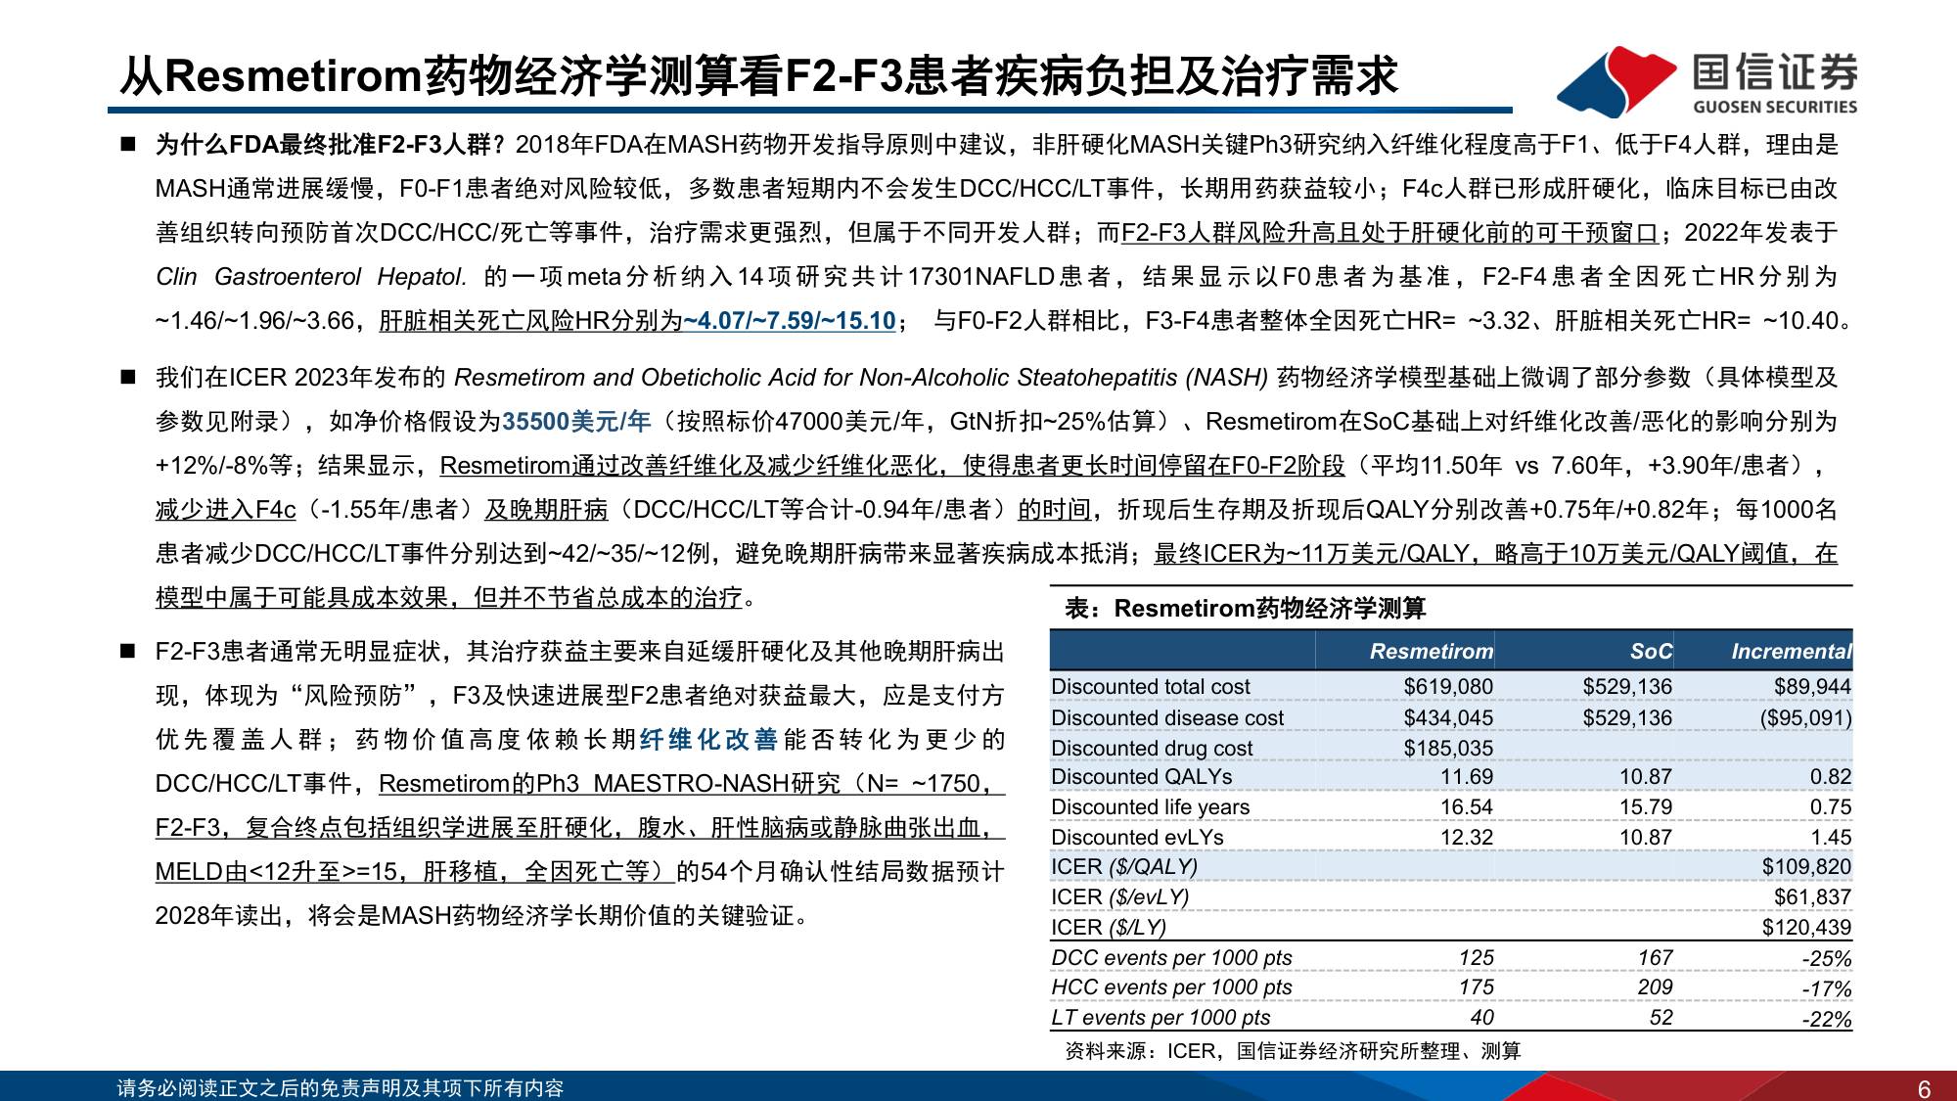Click the highlighted HR values '~4.07/~7.59/~15.10'
Screen dimensions: 1957x1101
click(x=788, y=321)
